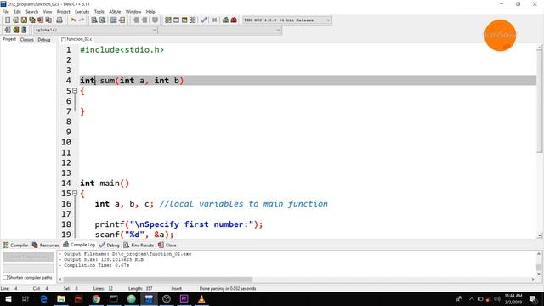Open the Window menu
The image size is (544, 306).
point(133,11)
